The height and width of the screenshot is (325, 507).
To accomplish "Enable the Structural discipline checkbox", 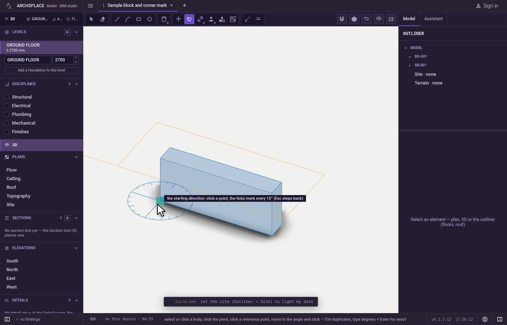I will (7, 97).
